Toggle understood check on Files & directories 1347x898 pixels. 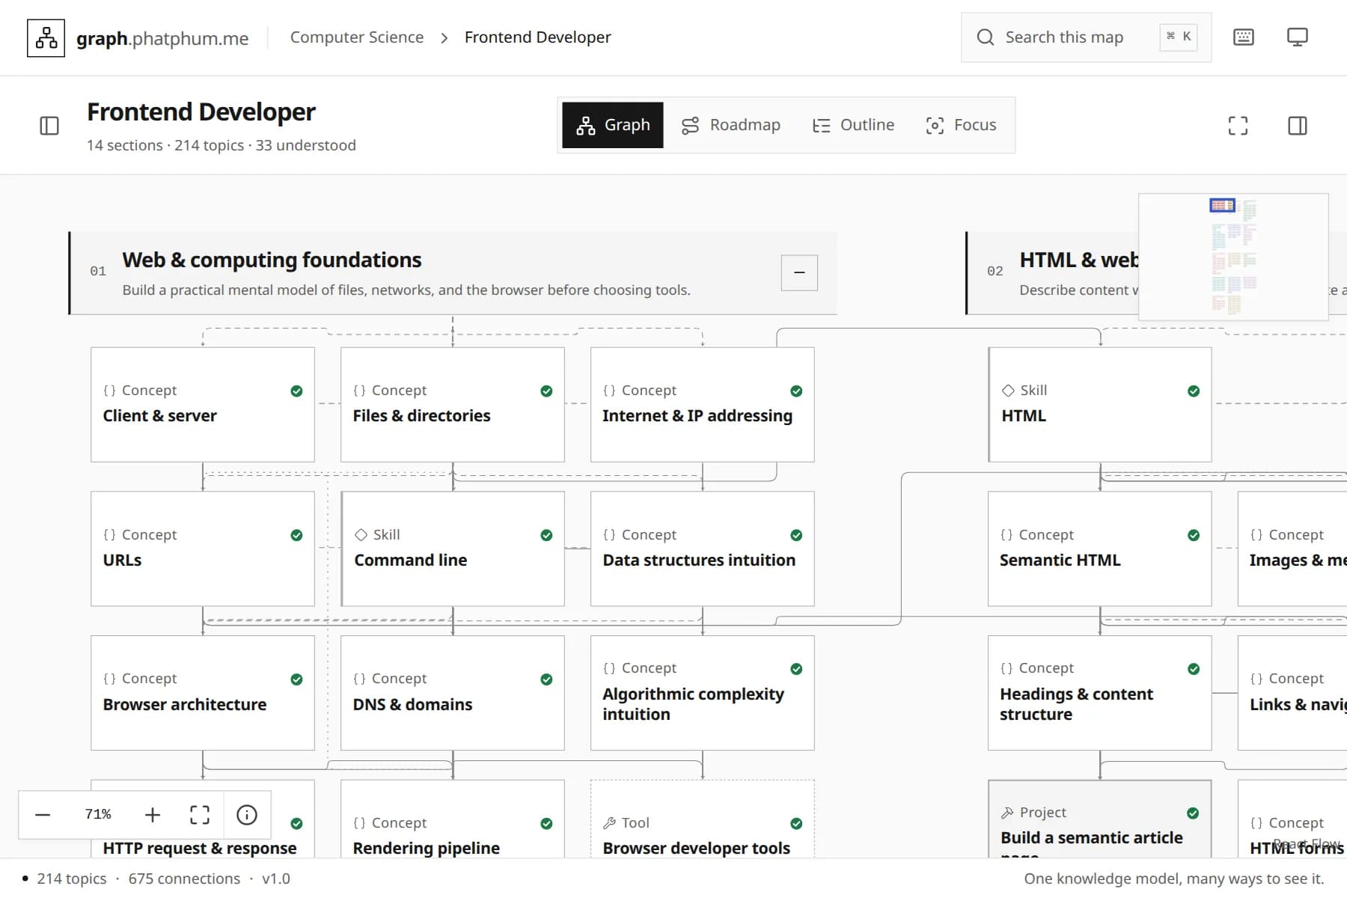coord(546,391)
